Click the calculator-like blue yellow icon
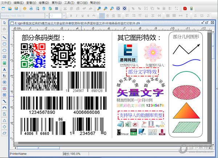Image resolution: width=218 pixels, height=158 pixels. click(x=191, y=9)
